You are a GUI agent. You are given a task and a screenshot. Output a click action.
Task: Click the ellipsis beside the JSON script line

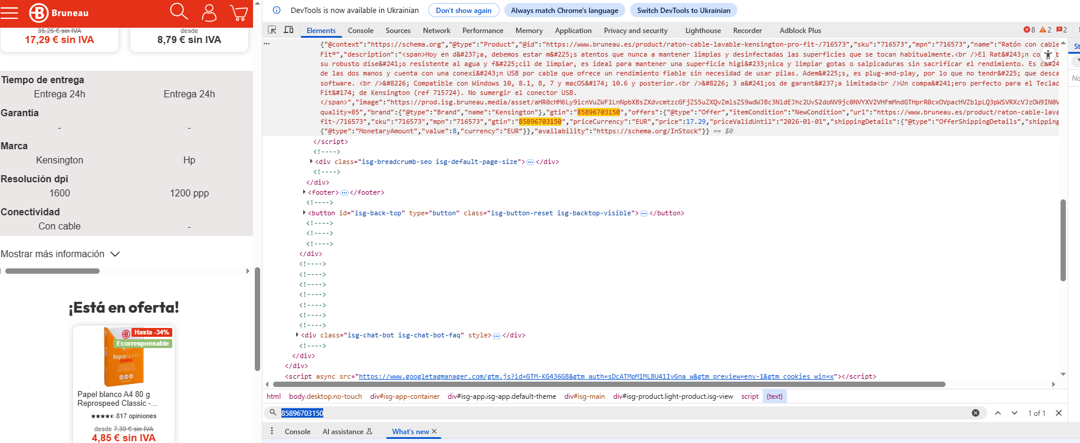click(x=267, y=44)
